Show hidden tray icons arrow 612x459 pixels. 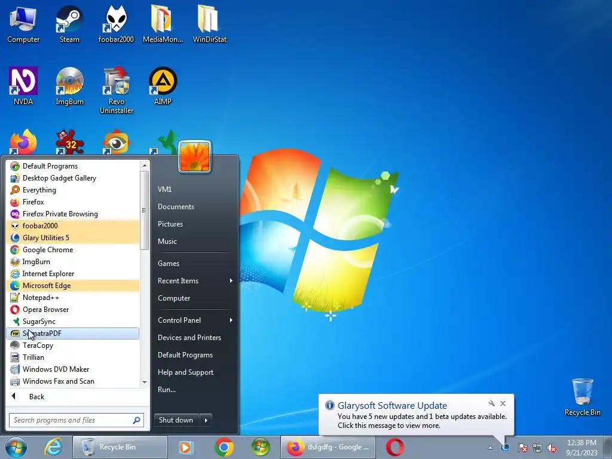[490, 448]
